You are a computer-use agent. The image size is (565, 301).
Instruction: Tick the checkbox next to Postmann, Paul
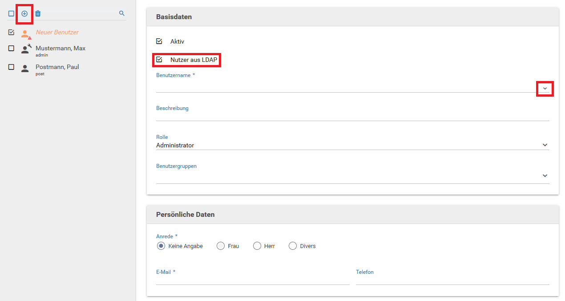11,67
